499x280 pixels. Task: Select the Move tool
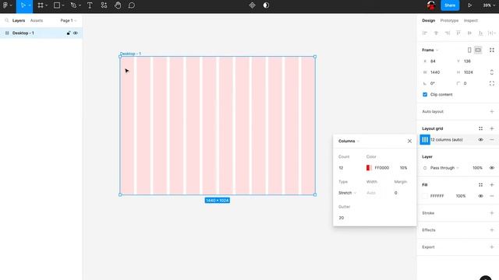(x=23, y=5)
